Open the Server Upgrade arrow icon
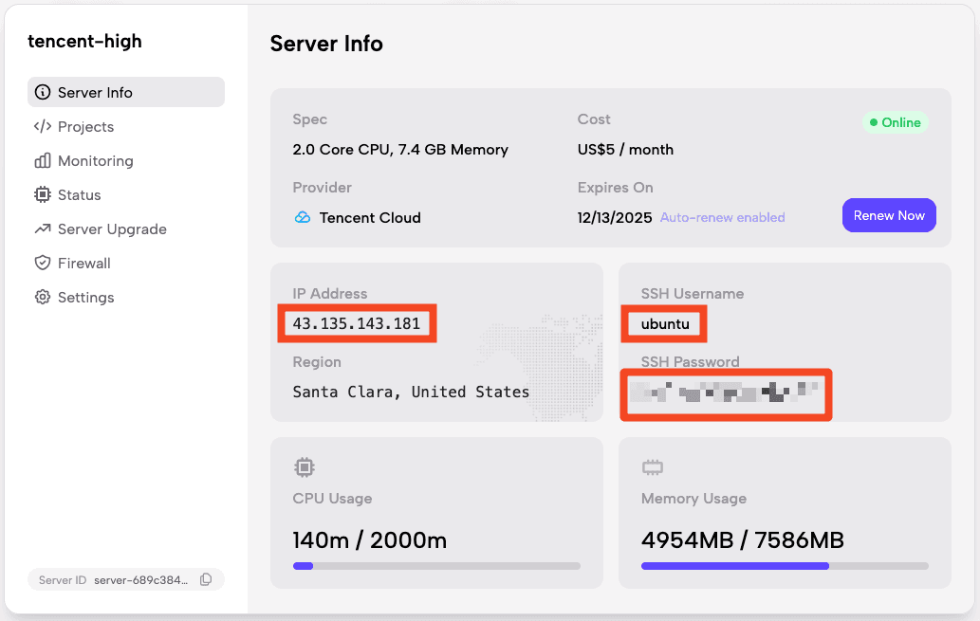980x621 pixels. [42, 228]
